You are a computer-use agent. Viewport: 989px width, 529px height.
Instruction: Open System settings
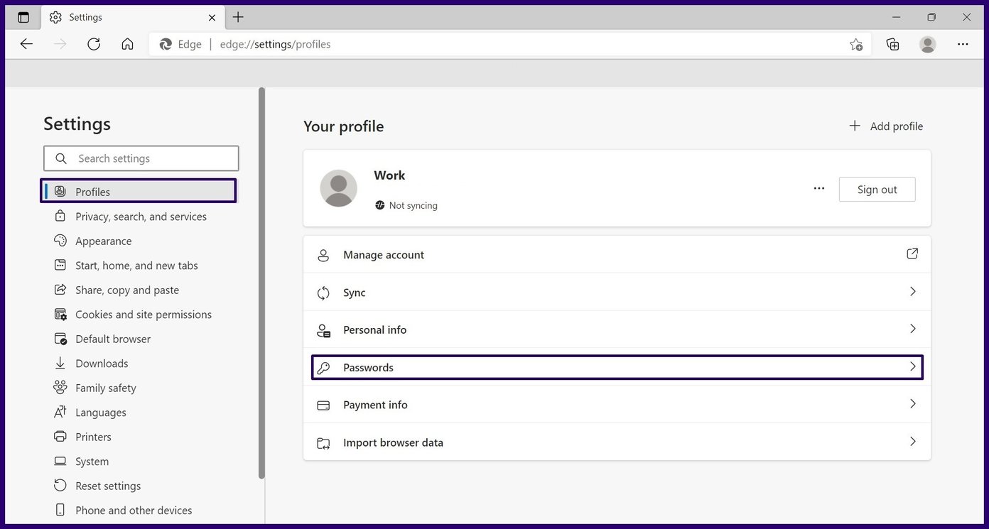click(x=92, y=462)
